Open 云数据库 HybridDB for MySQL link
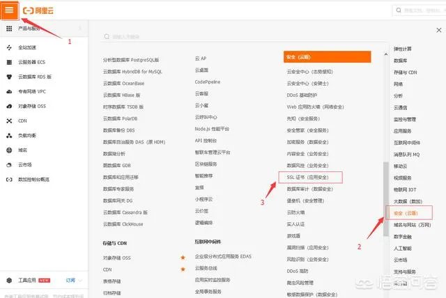Image resolution: width=446 pixels, height=298 pixels. (x=132, y=72)
